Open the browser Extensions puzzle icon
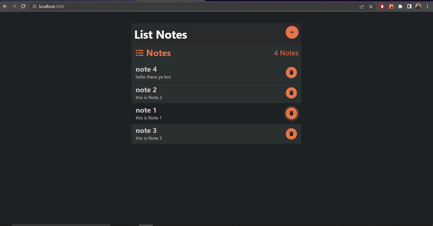The width and height of the screenshot is (433, 226). click(400, 6)
